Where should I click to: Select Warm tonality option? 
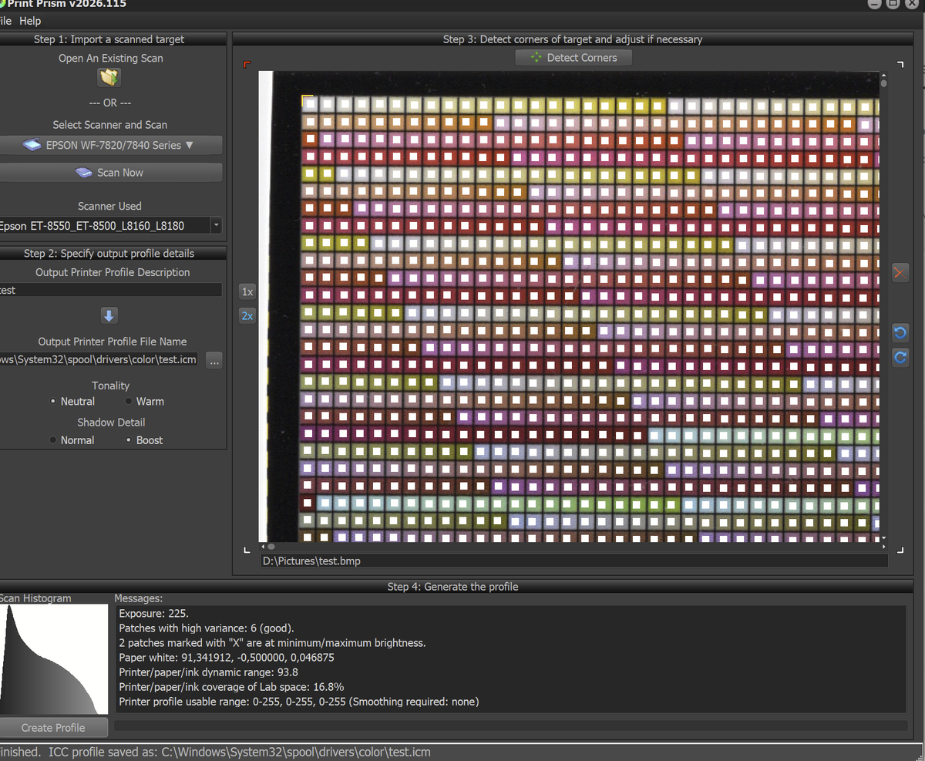click(x=129, y=402)
